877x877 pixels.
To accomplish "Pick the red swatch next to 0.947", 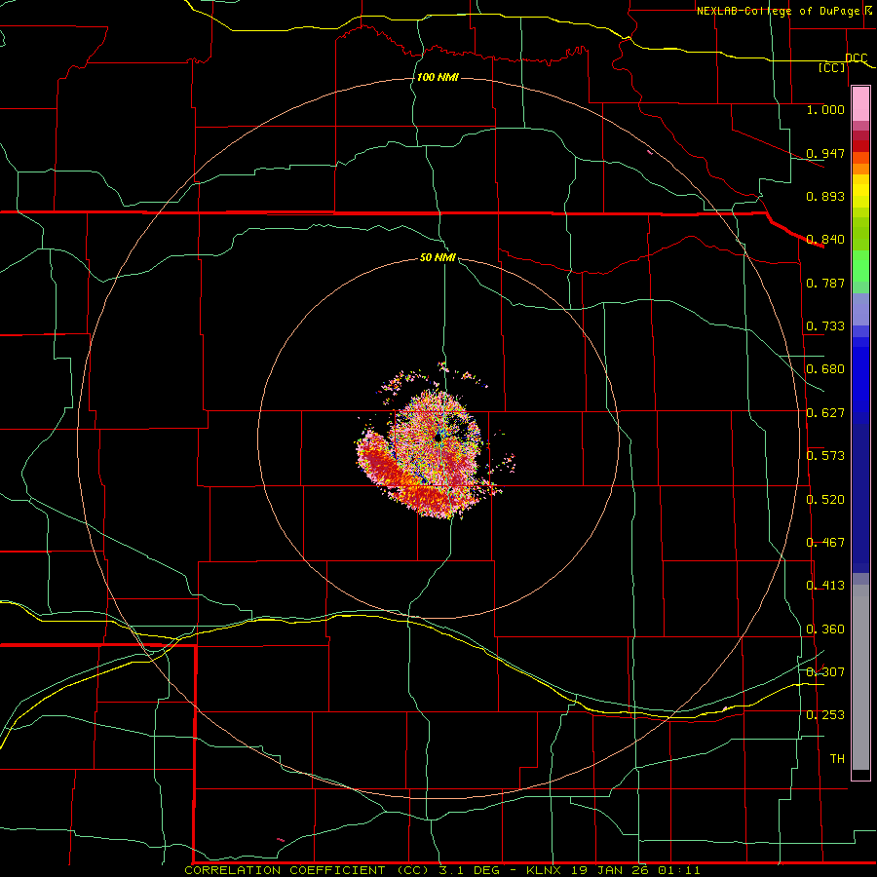I will [x=860, y=146].
